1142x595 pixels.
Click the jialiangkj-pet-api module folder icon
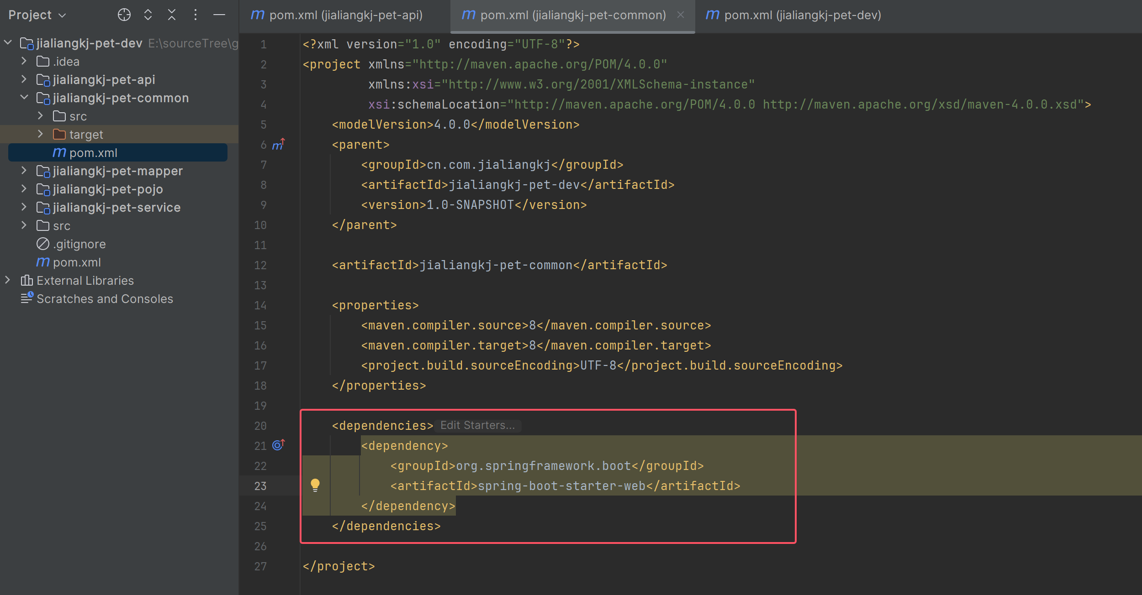(x=43, y=80)
